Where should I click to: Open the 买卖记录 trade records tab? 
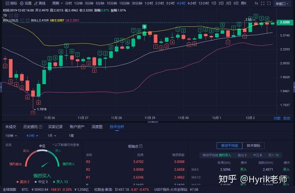tap(55, 127)
